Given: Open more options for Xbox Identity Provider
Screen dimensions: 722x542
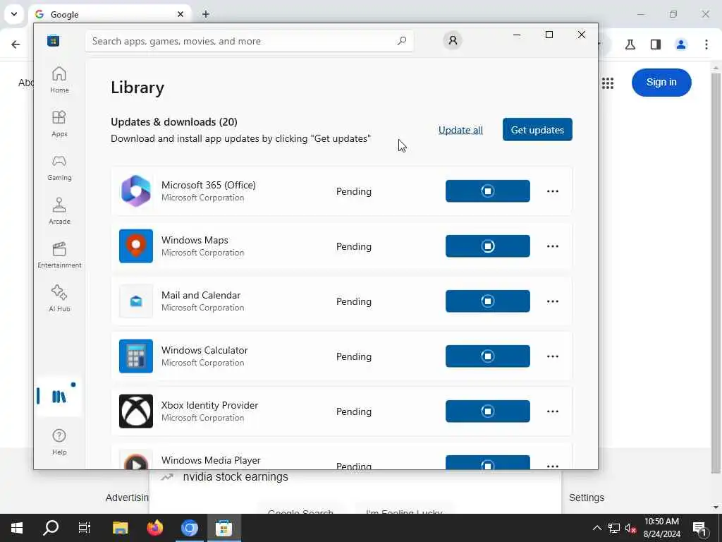Looking at the screenshot, I should [x=553, y=411].
